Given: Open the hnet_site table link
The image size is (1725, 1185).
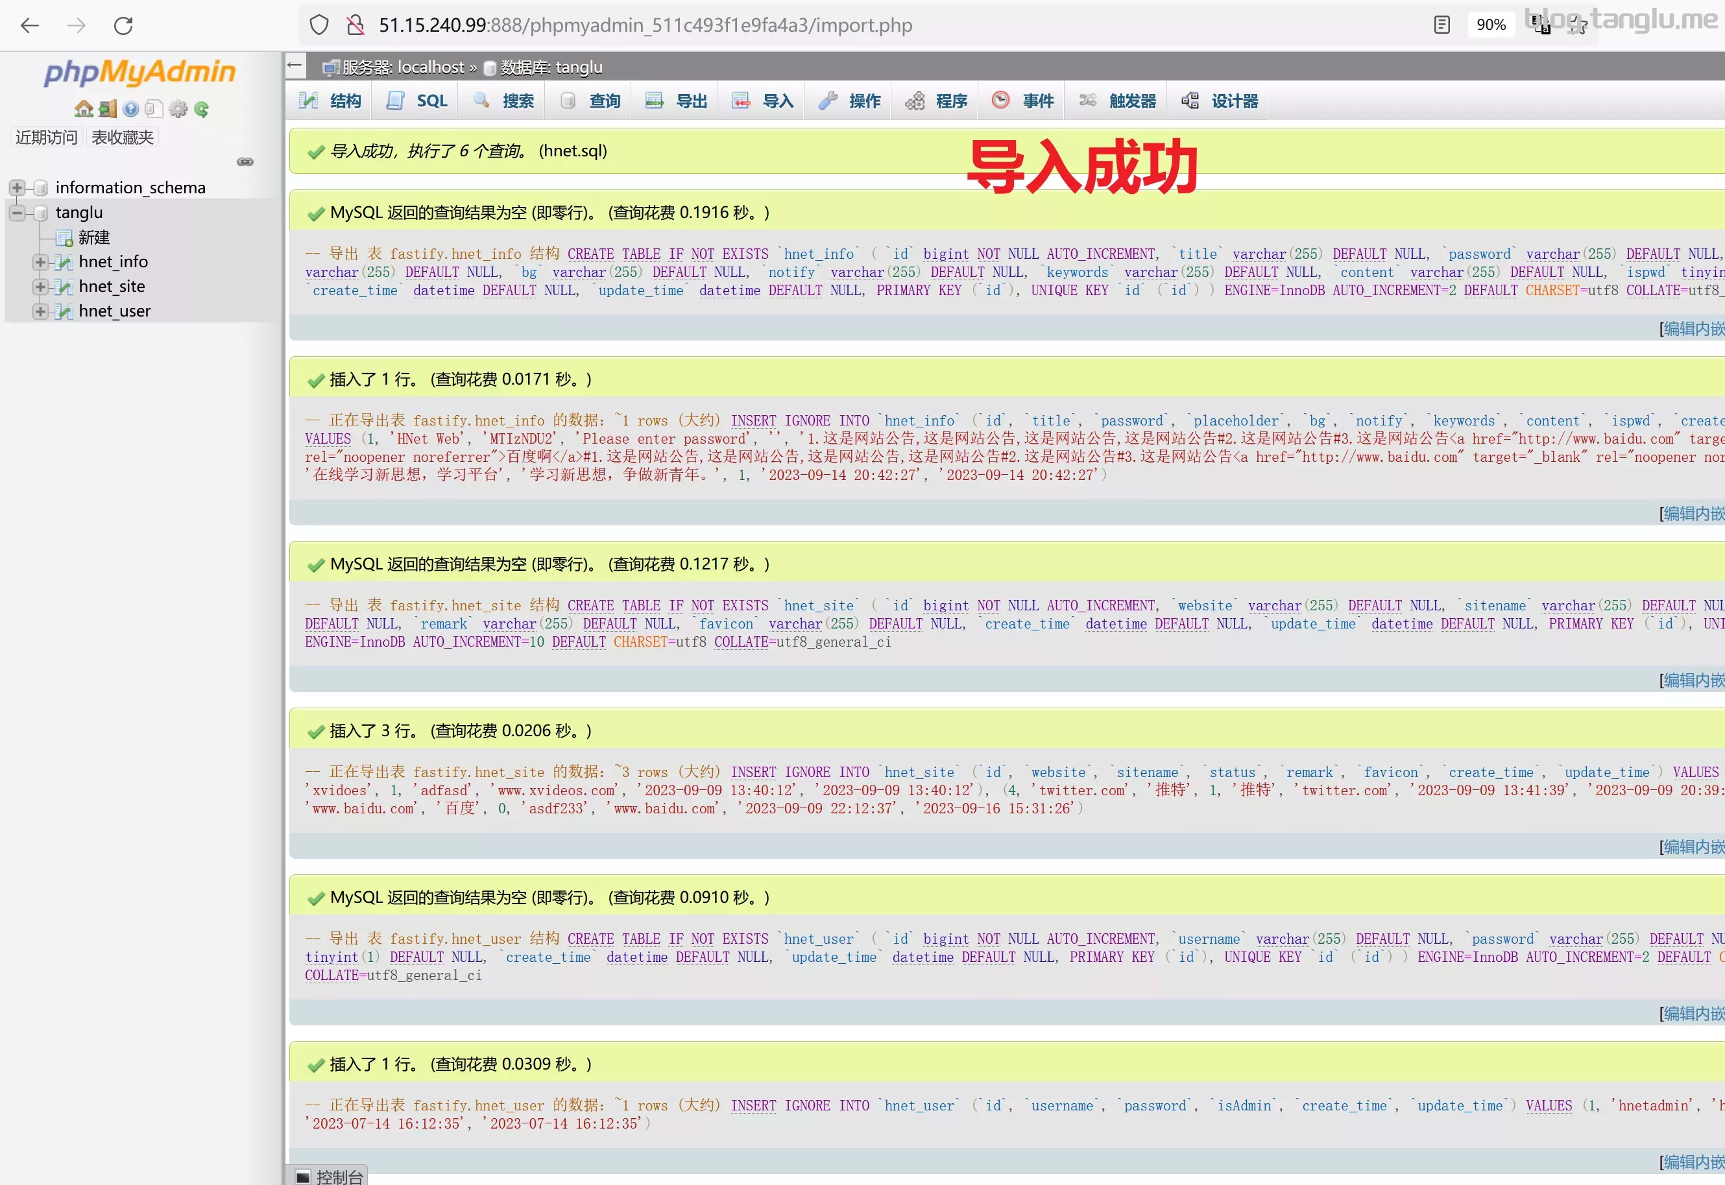Looking at the screenshot, I should [x=112, y=287].
